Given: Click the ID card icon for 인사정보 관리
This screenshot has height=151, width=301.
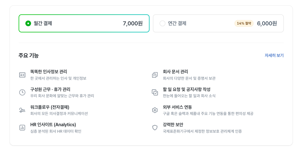Looking at the screenshot, I should 22,75.
